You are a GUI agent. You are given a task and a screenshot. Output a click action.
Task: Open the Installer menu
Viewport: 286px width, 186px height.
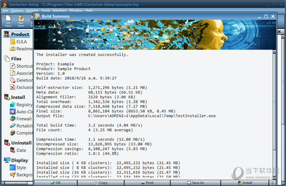32,10
